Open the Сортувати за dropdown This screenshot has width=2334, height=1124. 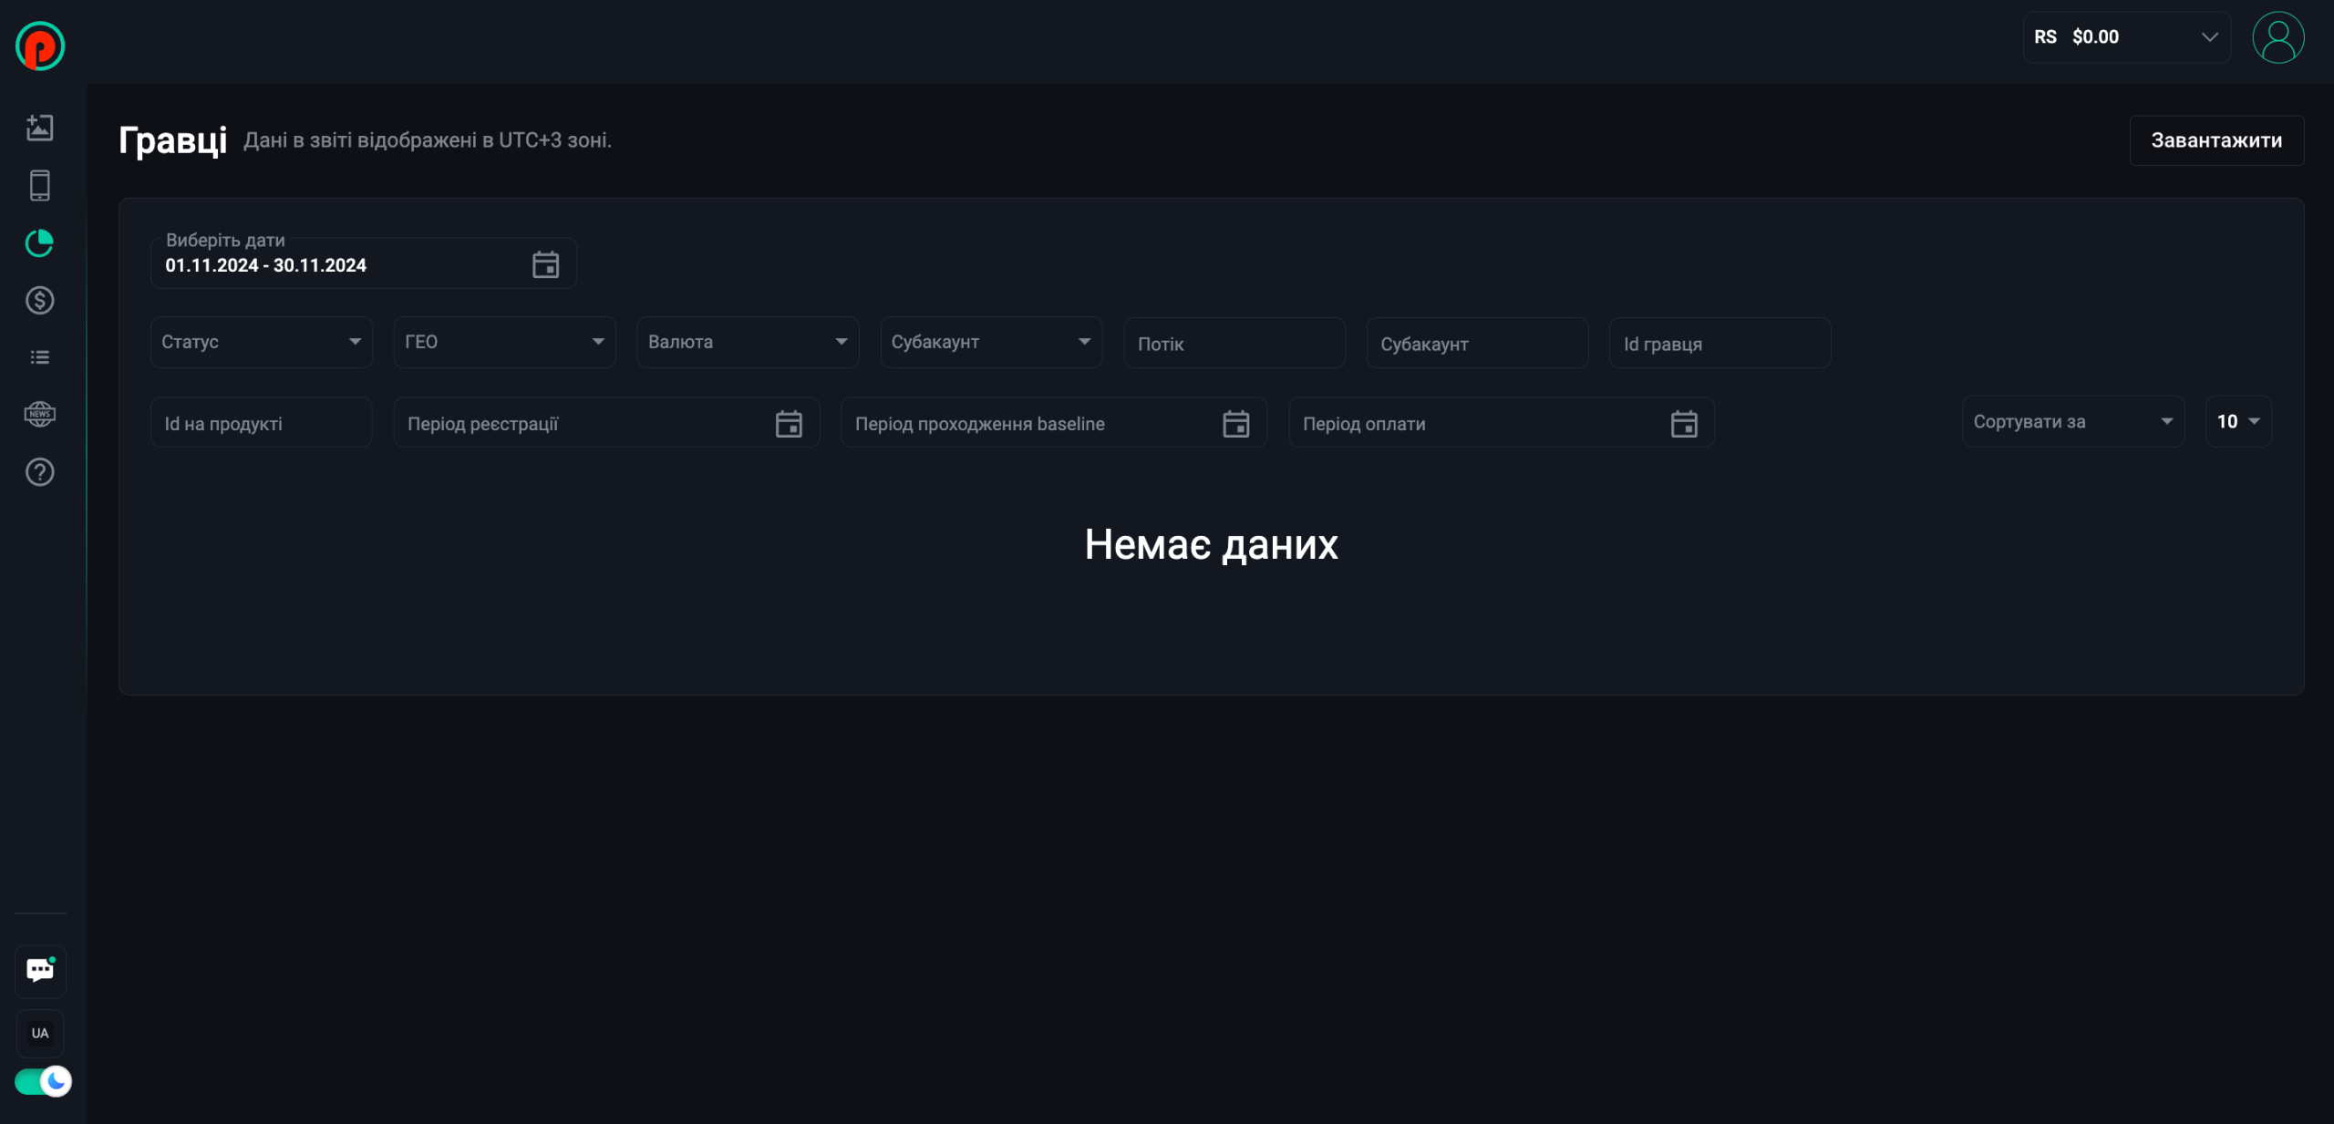(x=2072, y=422)
